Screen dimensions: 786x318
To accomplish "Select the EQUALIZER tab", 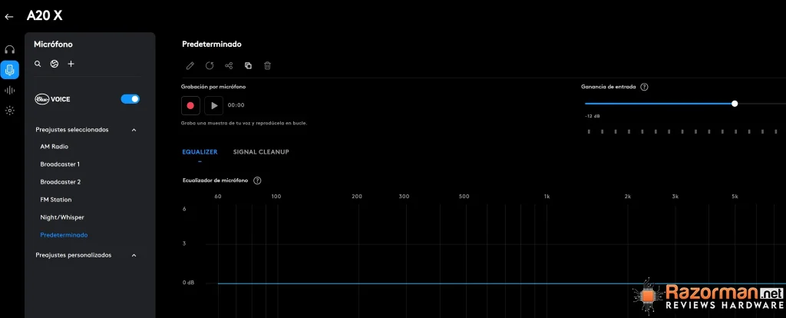I will click(200, 152).
